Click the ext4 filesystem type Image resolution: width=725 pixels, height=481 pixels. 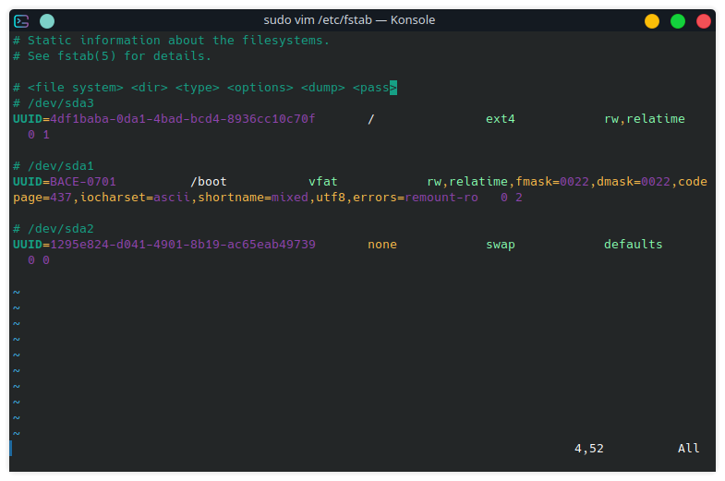[501, 119]
